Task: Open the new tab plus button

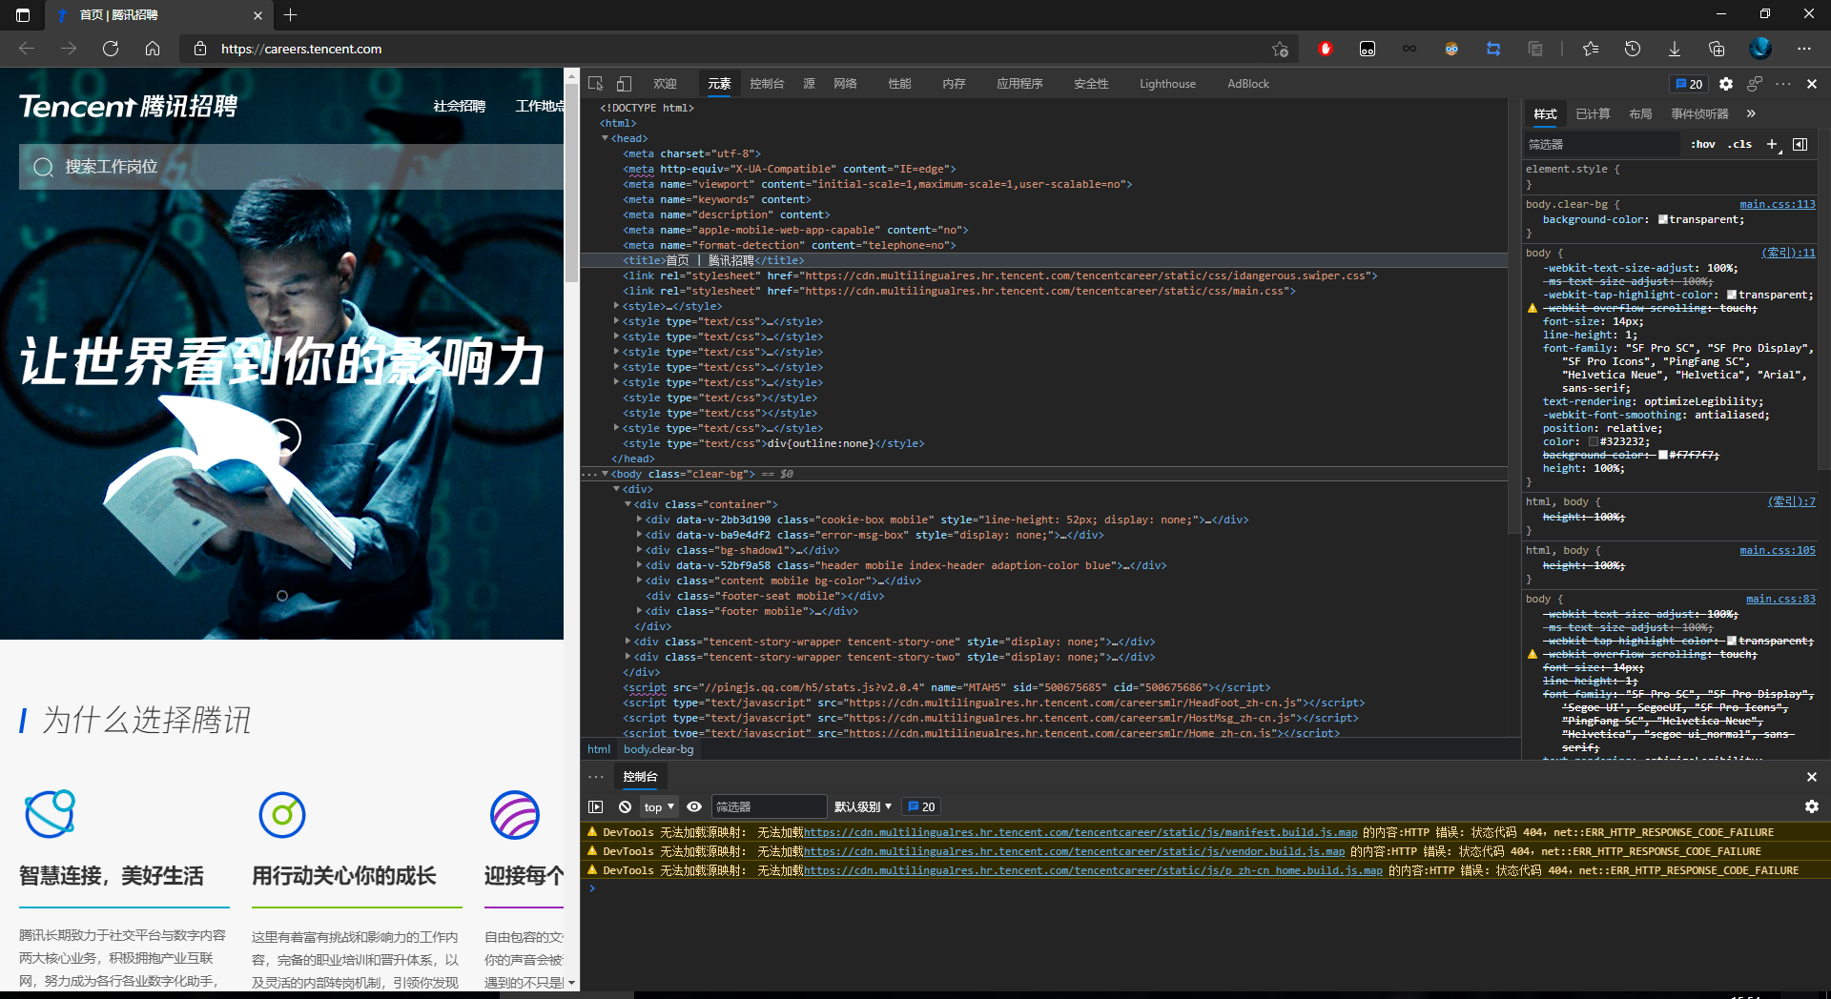Action: tap(291, 14)
